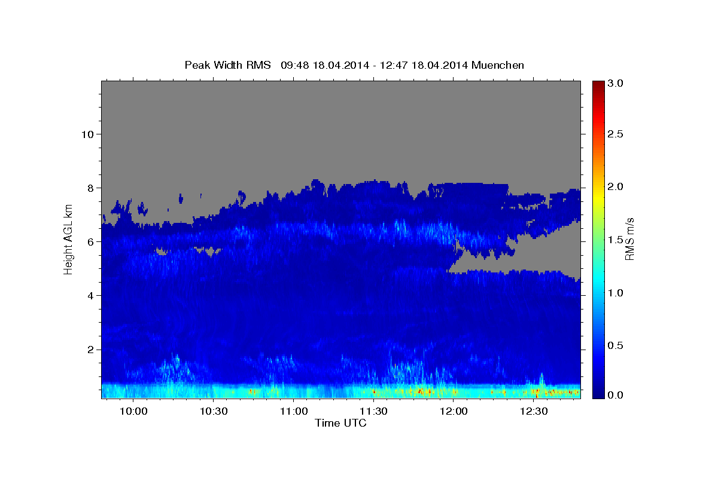Click the height axis label '6'
Viewport: 718px width, 478px height.
coord(91,242)
